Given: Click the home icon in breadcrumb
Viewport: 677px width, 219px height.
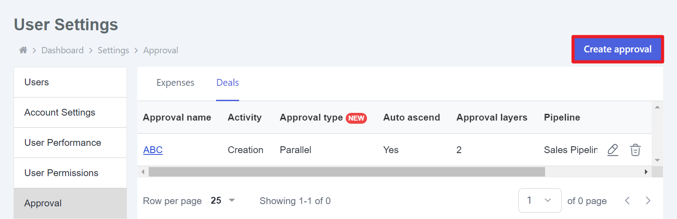Looking at the screenshot, I should pos(23,50).
